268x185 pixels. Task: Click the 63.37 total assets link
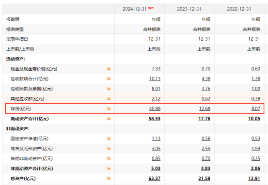(154, 179)
